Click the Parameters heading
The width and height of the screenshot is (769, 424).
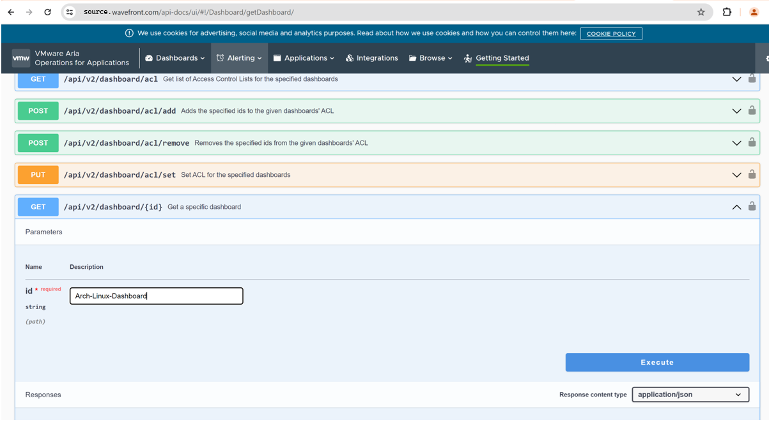[44, 232]
